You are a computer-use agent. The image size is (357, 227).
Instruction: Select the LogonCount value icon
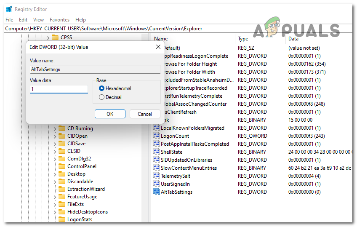(x=157, y=136)
